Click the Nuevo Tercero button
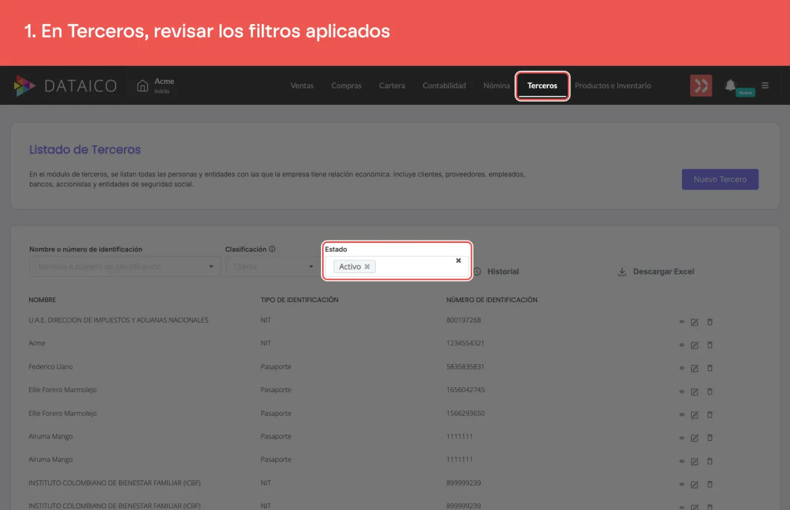Image resolution: width=790 pixels, height=510 pixels. coord(720,179)
